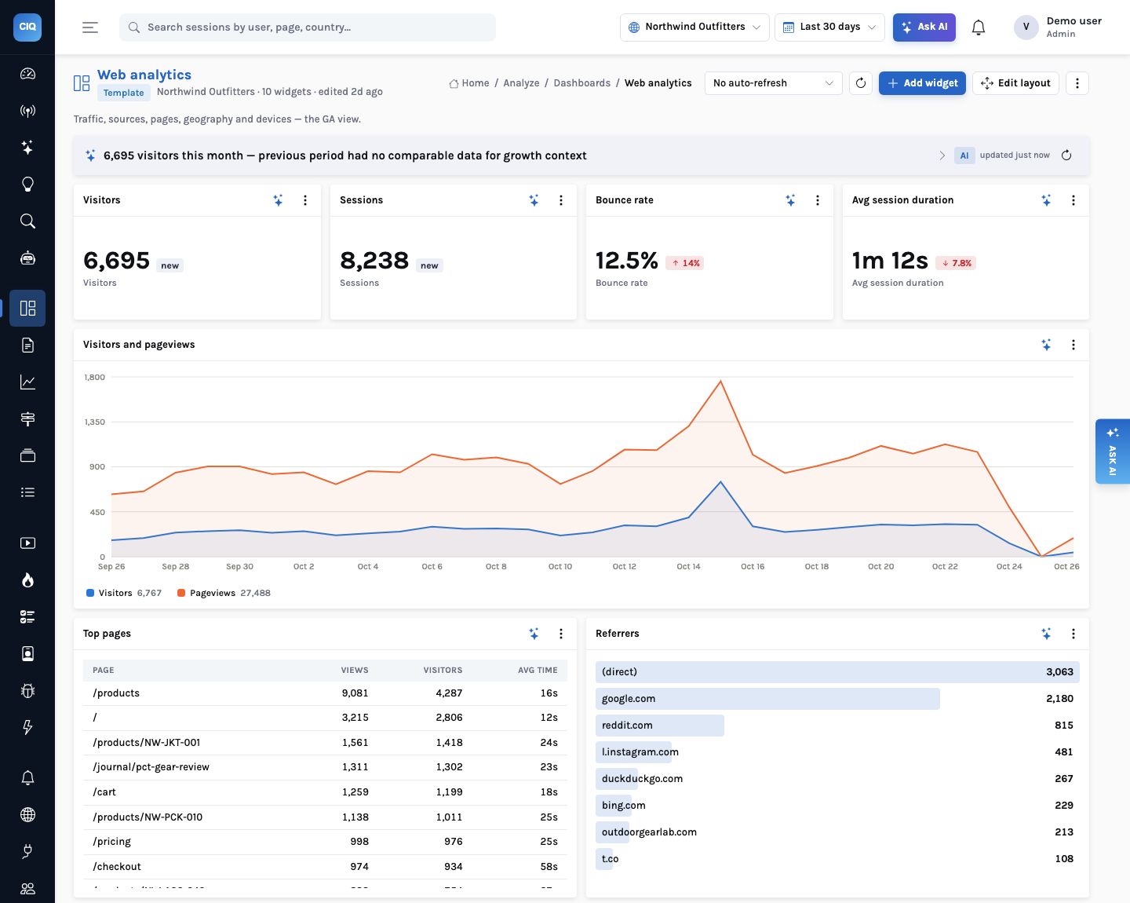Image resolution: width=1130 pixels, height=903 pixels.
Task: Open the kebab menu on Sessions widget
Action: click(x=561, y=200)
